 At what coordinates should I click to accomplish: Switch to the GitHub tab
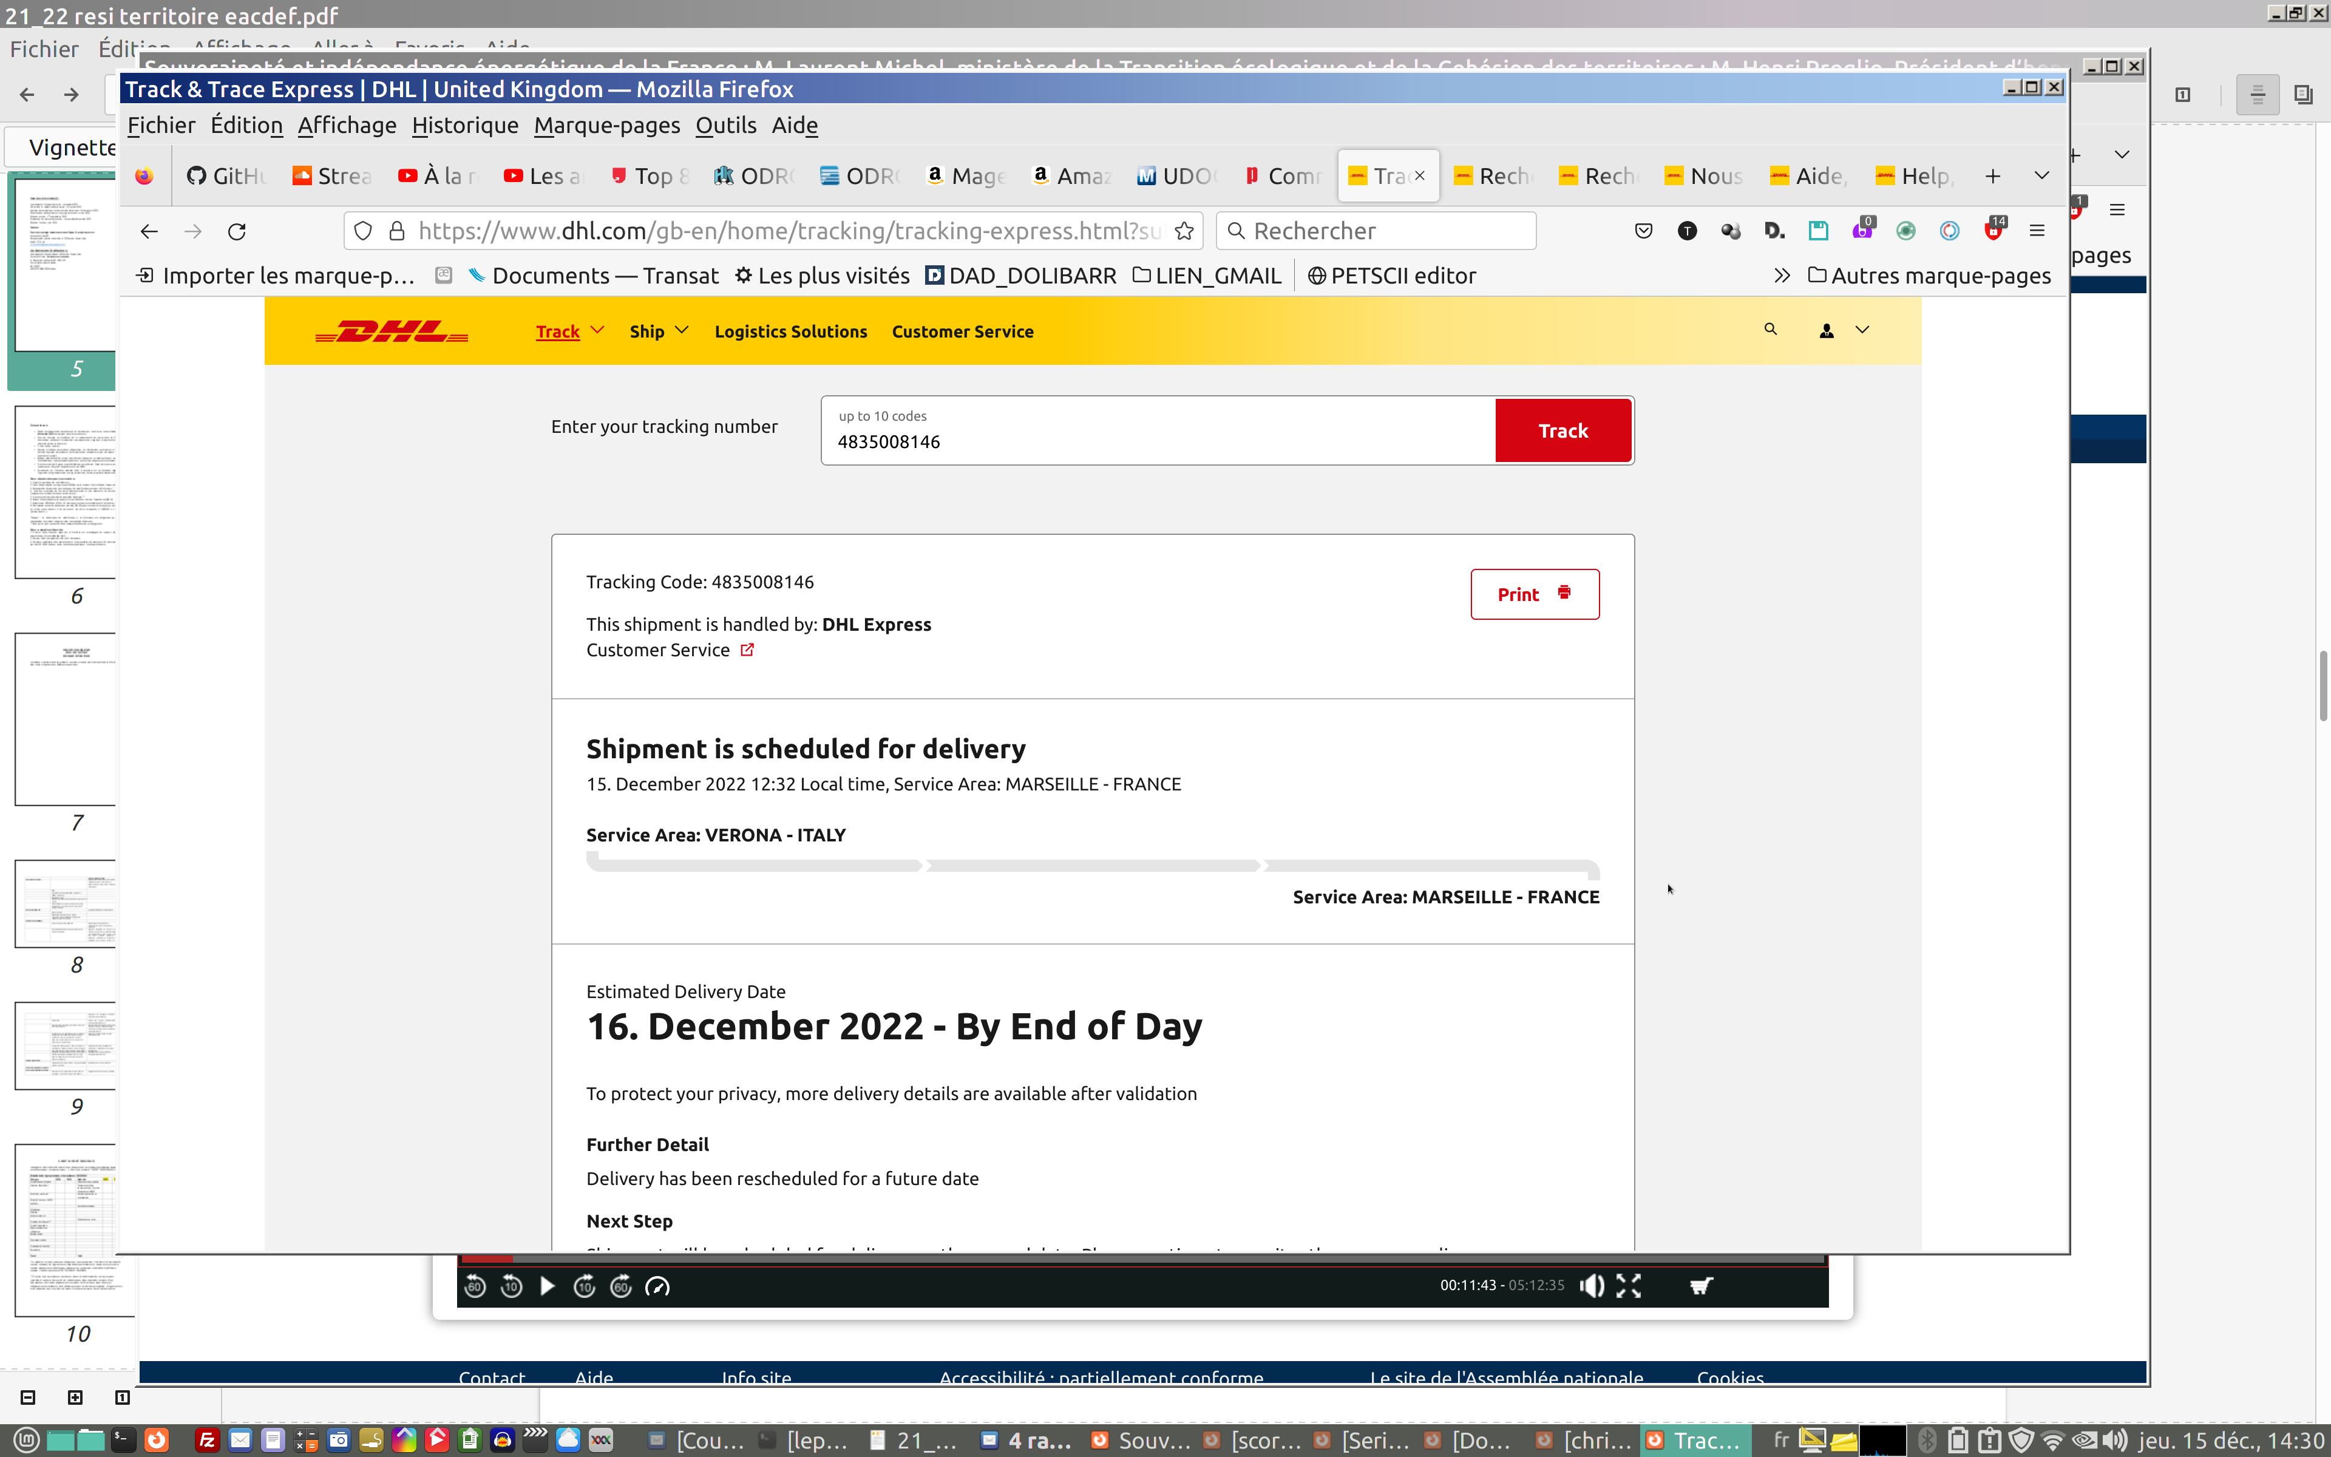227,175
